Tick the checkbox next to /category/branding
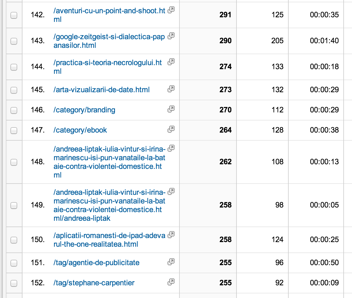This screenshot has width=352, height=298. tap(14, 110)
